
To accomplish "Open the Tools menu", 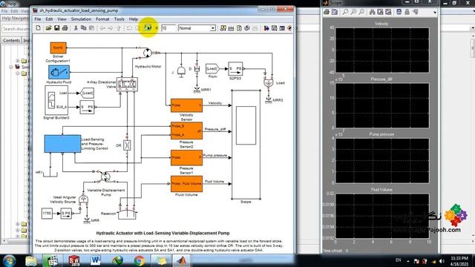I will [x=119, y=19].
